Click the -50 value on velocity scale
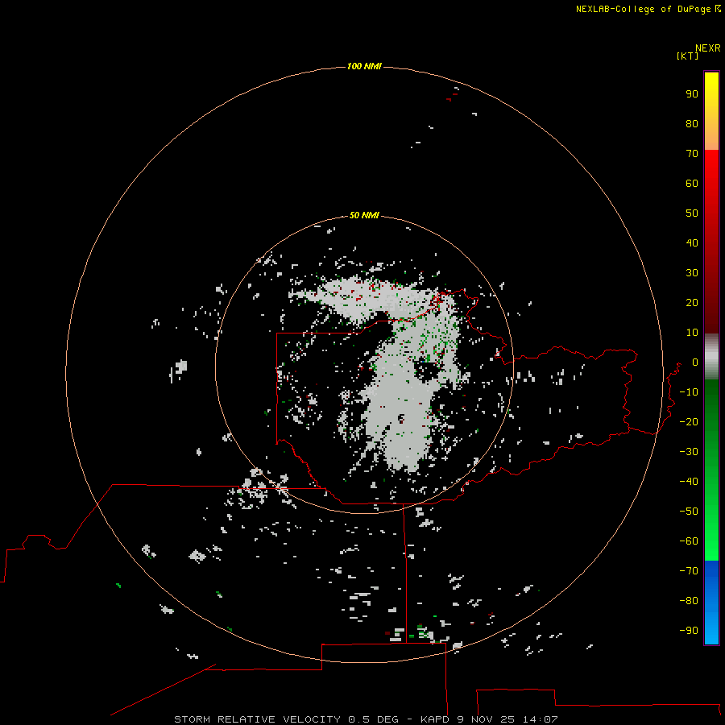This screenshot has height=725, width=725. [x=689, y=511]
